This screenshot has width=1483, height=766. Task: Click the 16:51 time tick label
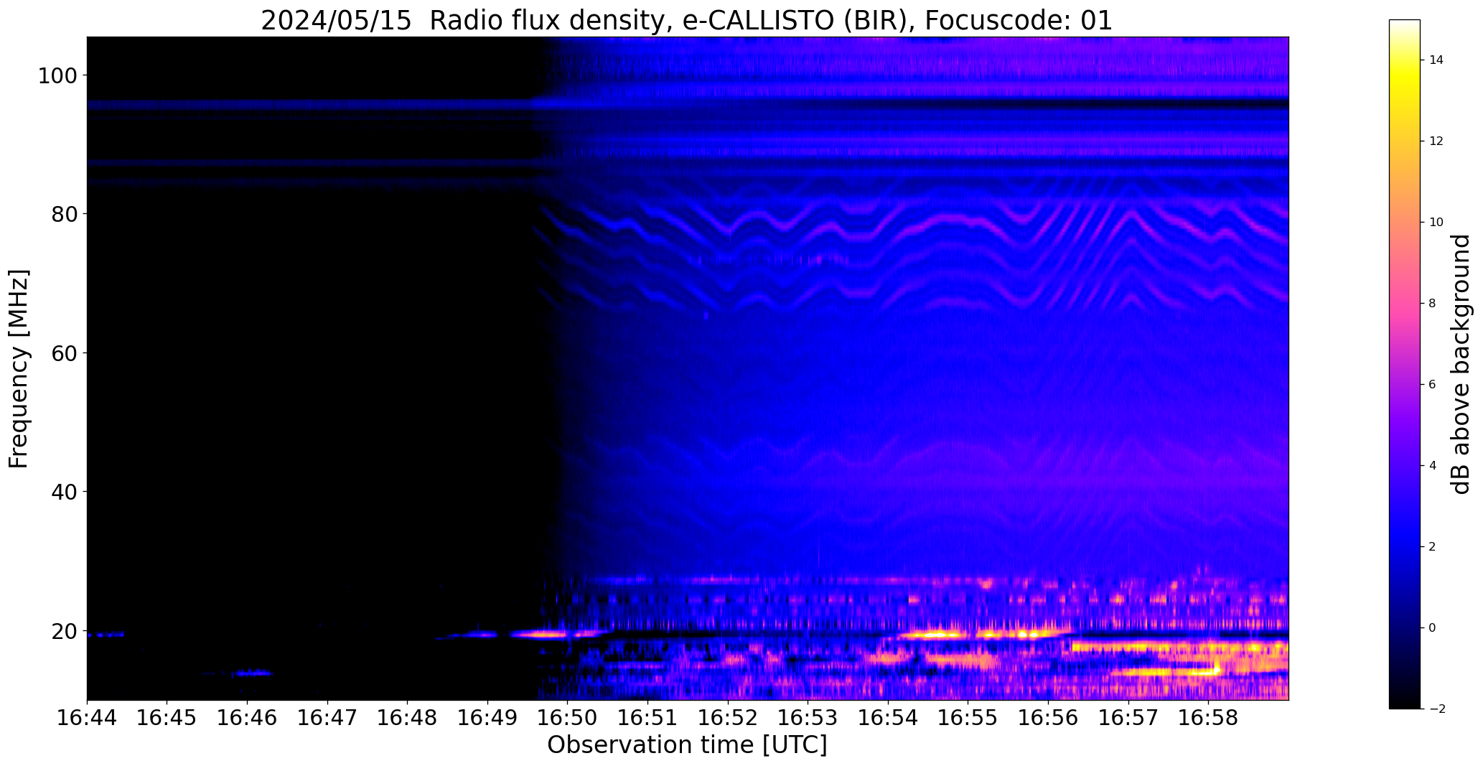(647, 717)
